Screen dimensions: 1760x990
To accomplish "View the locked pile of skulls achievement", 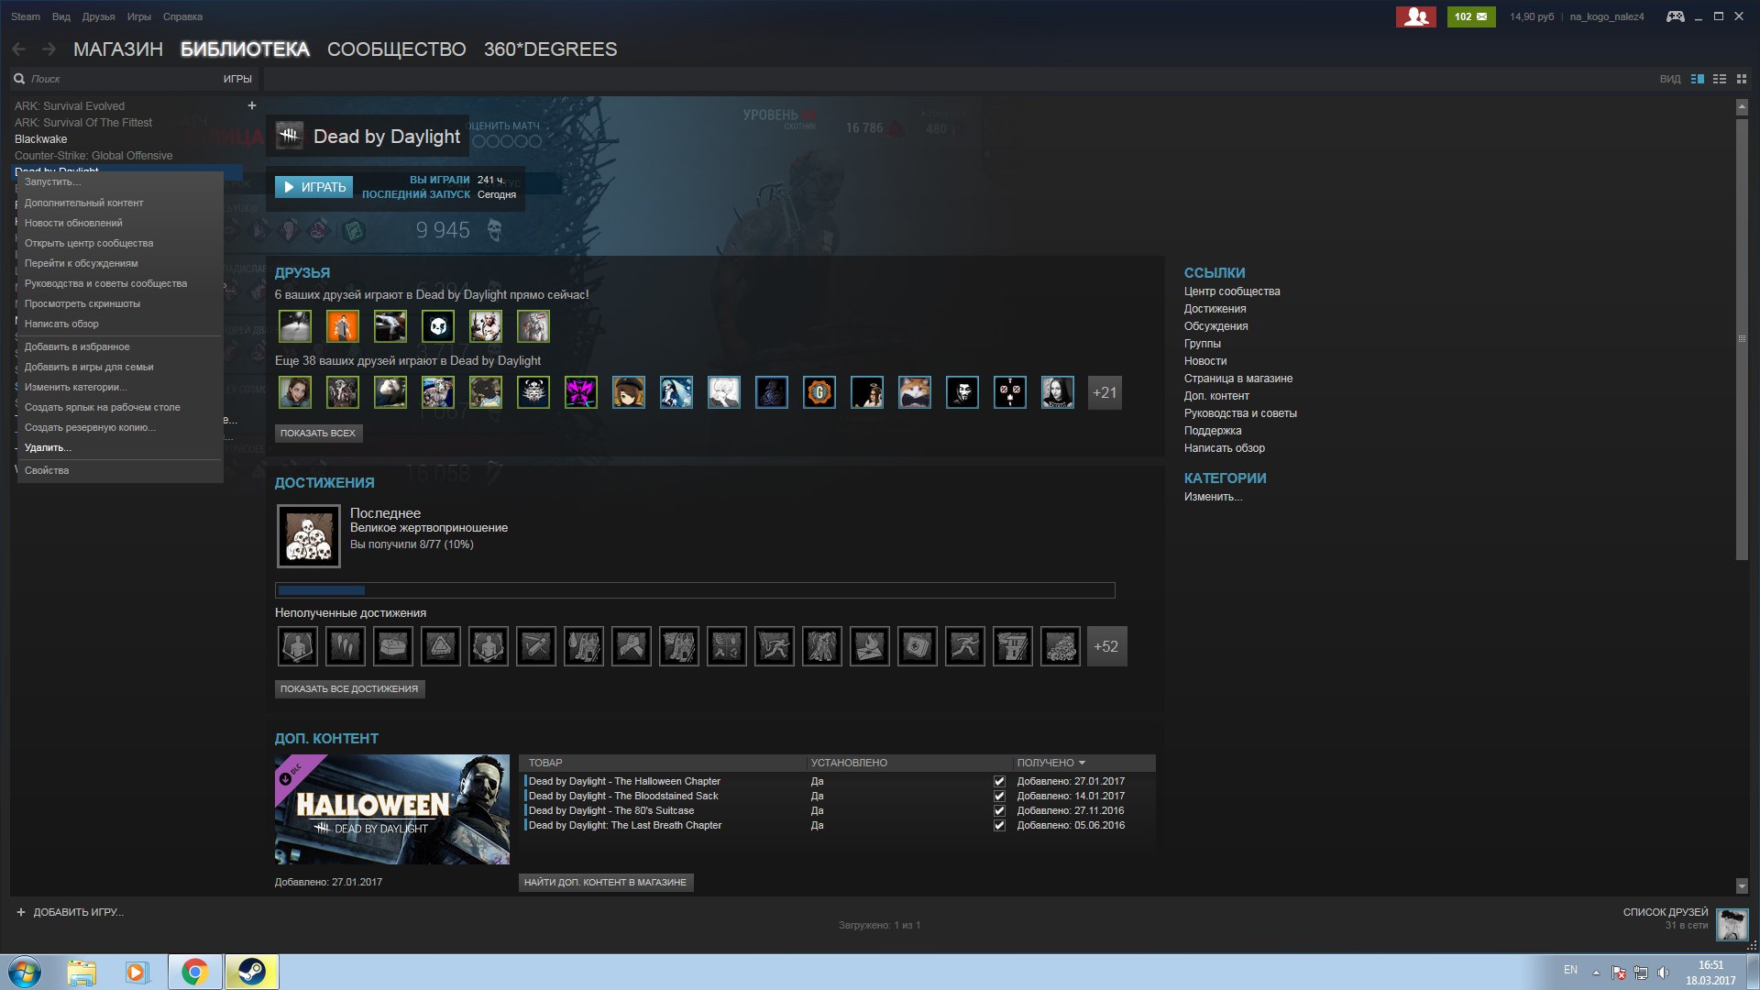I will 1061,646.
